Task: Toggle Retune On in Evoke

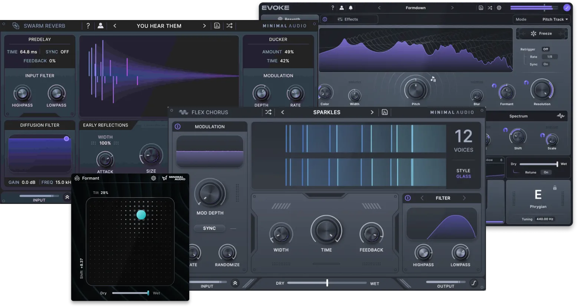Action: 546,172
